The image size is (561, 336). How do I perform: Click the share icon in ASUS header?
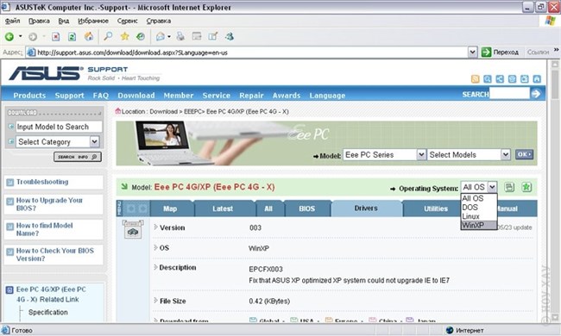tap(500, 79)
